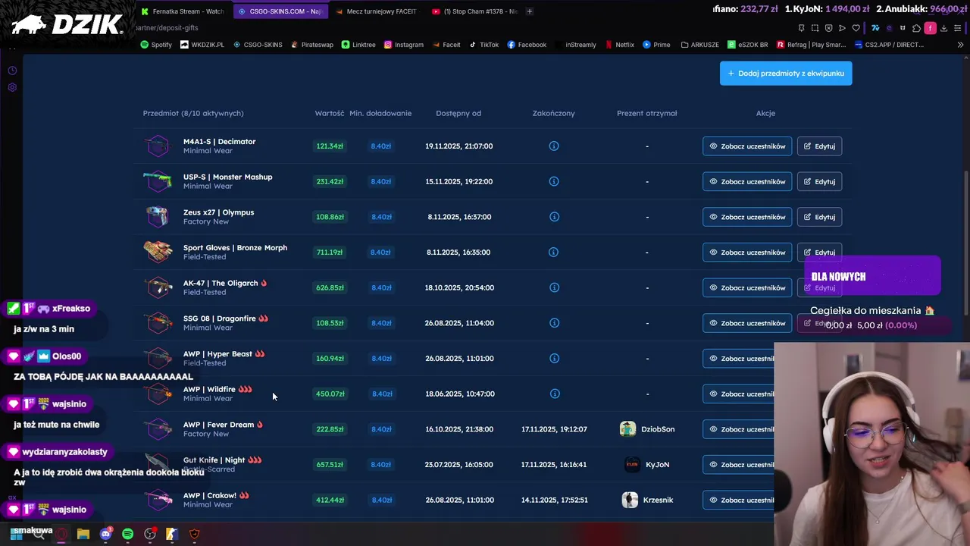Click Zobacz uczestników for Zeus x27 Olympus

(747, 217)
